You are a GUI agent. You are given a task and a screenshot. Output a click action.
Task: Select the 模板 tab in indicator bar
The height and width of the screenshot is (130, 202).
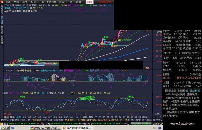click(x=12, y=117)
